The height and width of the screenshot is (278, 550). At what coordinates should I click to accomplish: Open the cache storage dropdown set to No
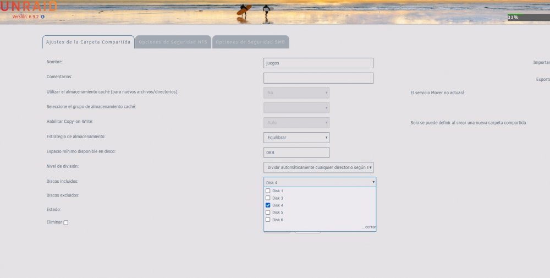[296, 92]
